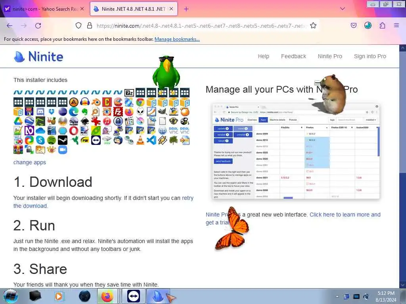Click the Visual Studio Code icon
Image resolution: width=406 pixels, height=304 pixels.
151,140
